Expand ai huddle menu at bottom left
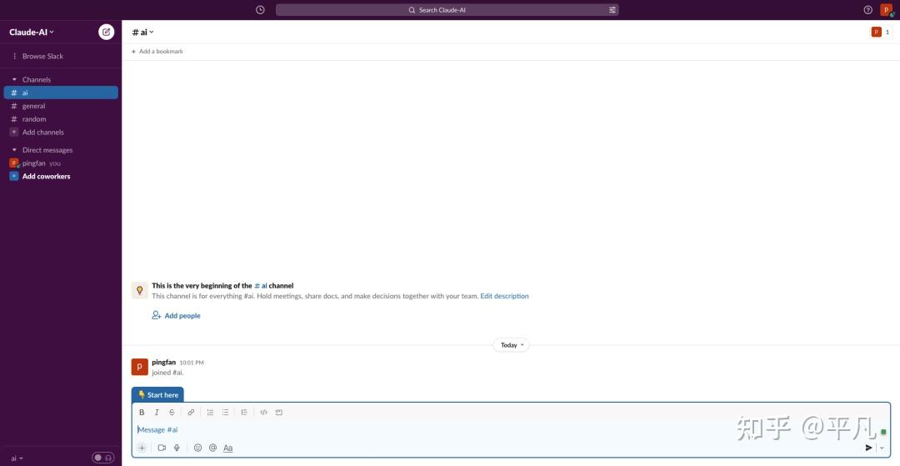 17,458
